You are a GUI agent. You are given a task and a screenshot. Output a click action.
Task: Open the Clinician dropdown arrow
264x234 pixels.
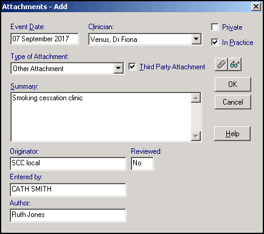[x=196, y=39]
